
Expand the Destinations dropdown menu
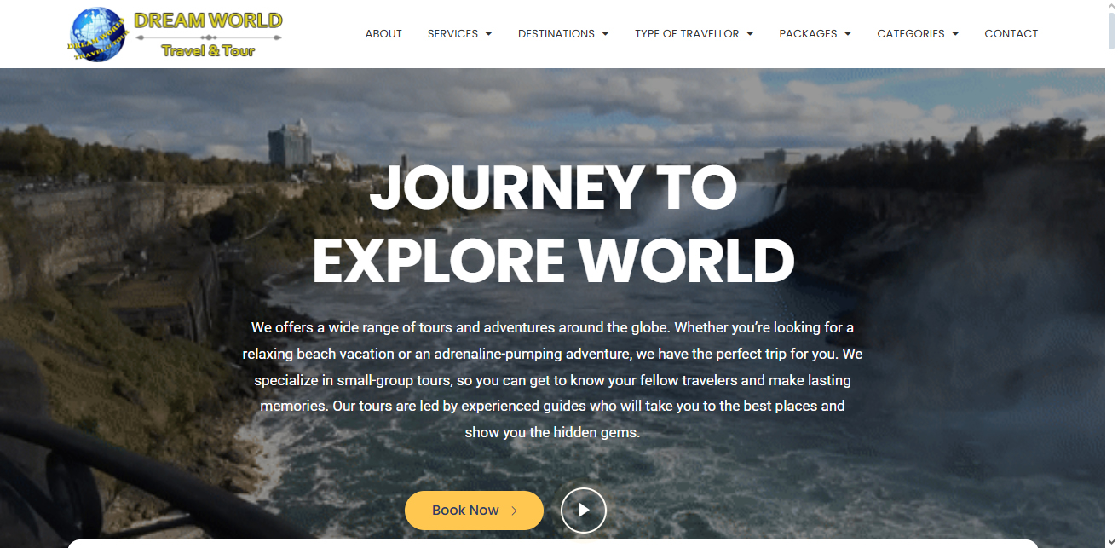pos(563,34)
